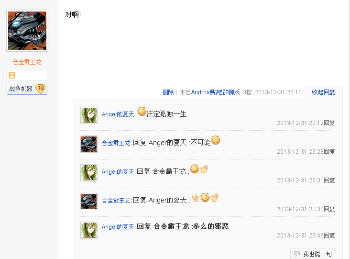Reply to the 23:31 comment
The width and height of the screenshot is (350, 259).
[329, 180]
